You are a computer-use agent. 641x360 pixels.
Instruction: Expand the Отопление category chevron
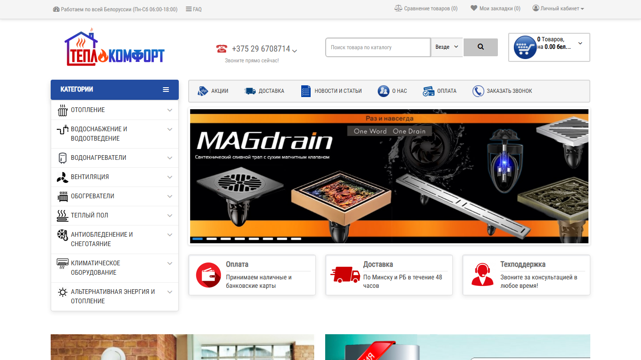point(170,110)
